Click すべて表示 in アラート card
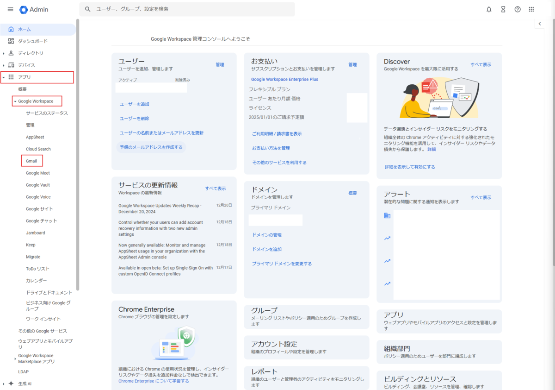555x390 pixels. 481,197
